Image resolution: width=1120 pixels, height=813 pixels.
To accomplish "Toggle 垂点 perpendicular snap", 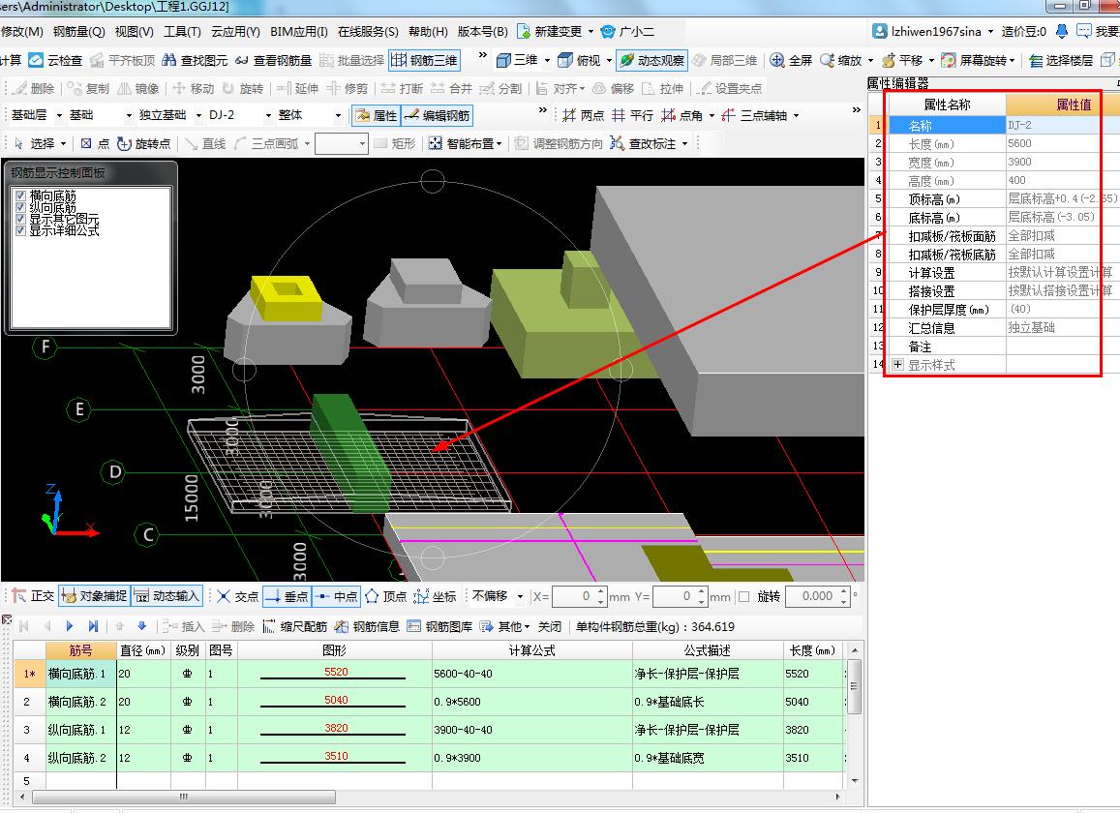I will (x=287, y=596).
